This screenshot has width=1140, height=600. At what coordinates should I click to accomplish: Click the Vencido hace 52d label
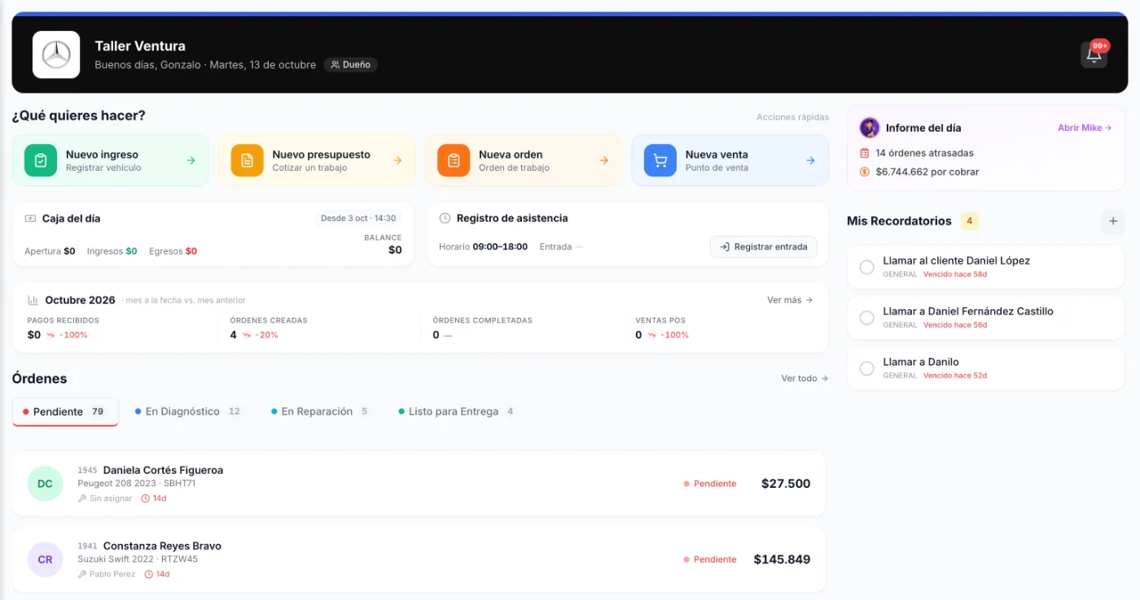coord(955,376)
